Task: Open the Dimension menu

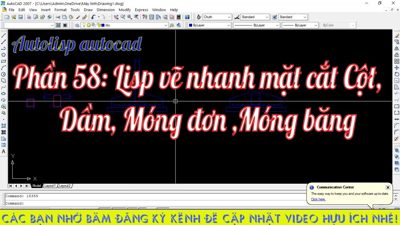Action: coord(106,10)
